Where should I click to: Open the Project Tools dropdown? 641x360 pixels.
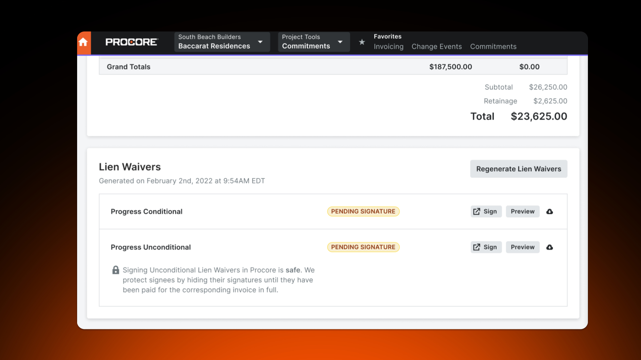coord(313,42)
